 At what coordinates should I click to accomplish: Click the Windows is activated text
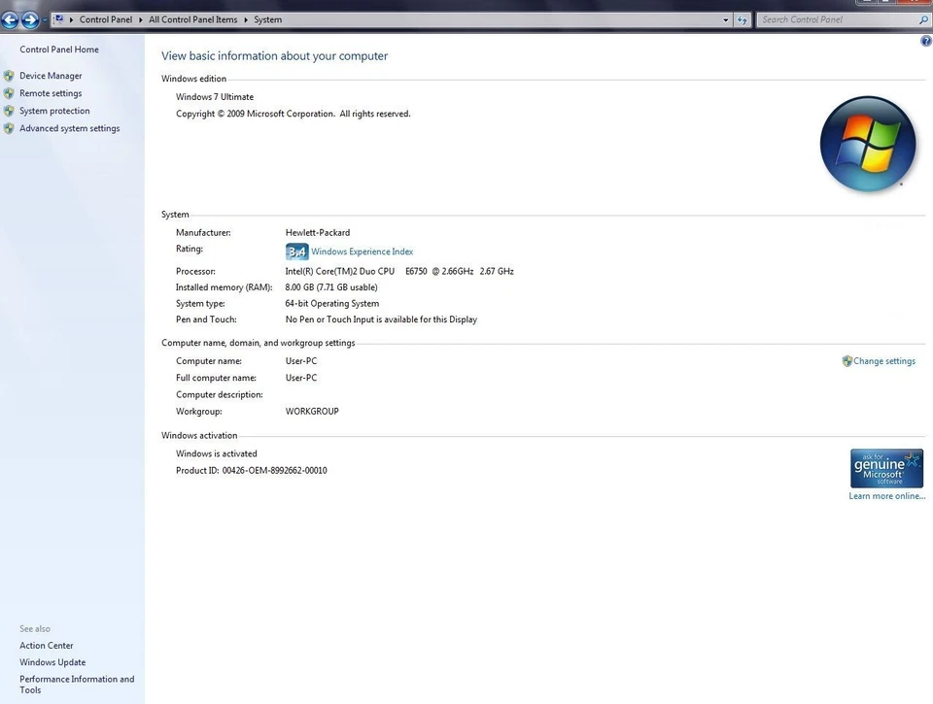(217, 453)
